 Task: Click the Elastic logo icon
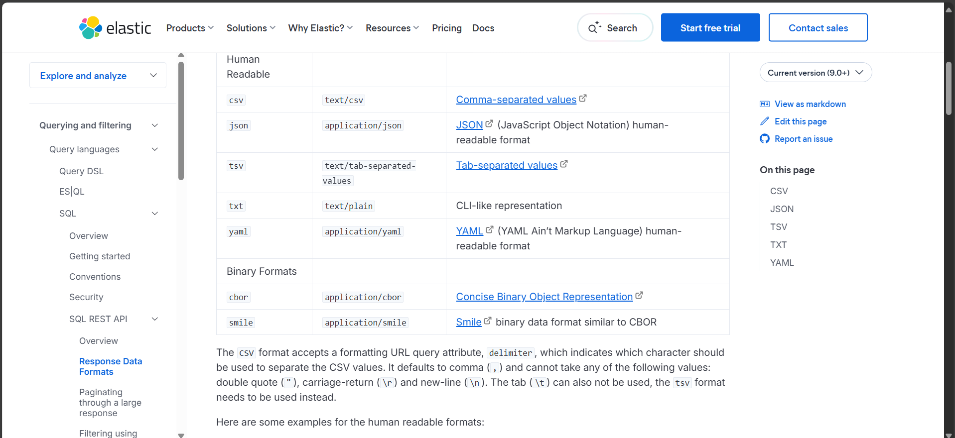pyautogui.click(x=91, y=28)
